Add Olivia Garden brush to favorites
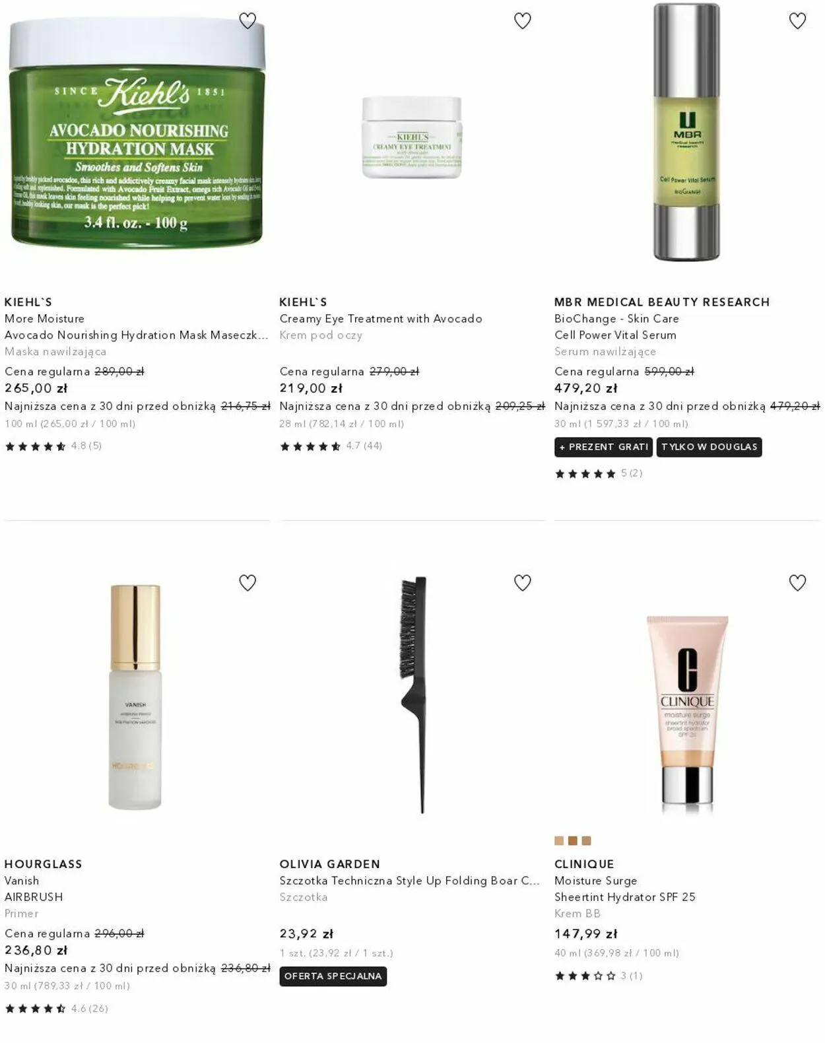Viewport: 825px width, 1043px height. (x=523, y=583)
